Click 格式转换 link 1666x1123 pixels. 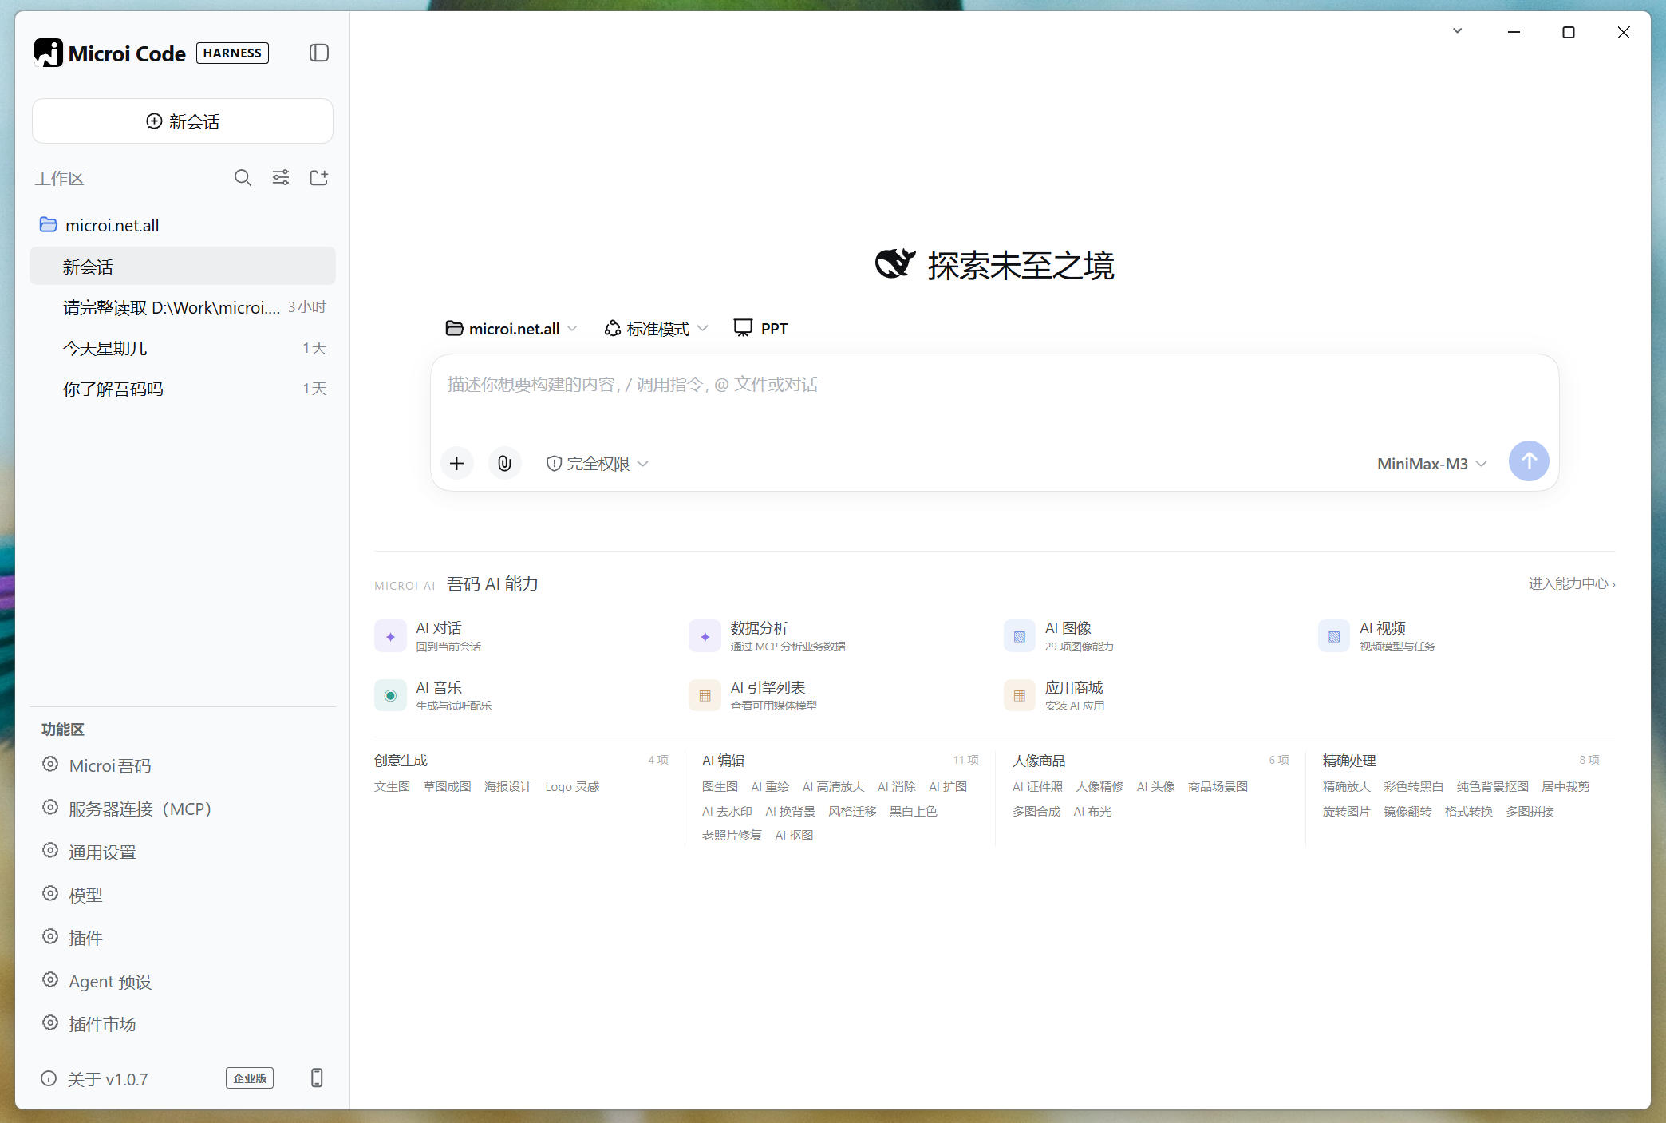1468,811
